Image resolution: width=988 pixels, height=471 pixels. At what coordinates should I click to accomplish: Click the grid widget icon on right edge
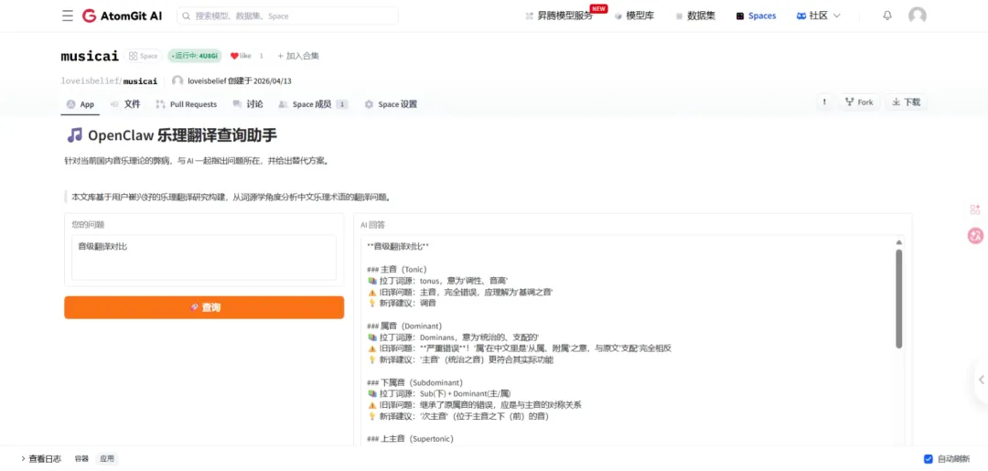975,209
